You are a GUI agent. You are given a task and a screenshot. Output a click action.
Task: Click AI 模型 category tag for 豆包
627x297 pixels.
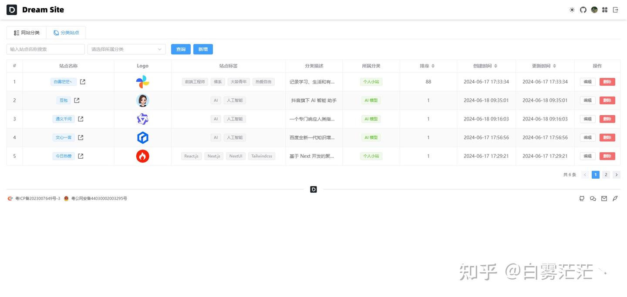pyautogui.click(x=371, y=100)
